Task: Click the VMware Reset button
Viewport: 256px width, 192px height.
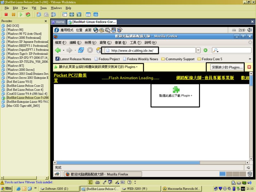Action: 28,14
